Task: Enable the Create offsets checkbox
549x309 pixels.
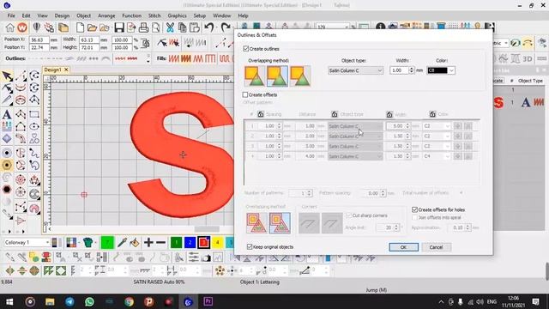Action: click(245, 94)
